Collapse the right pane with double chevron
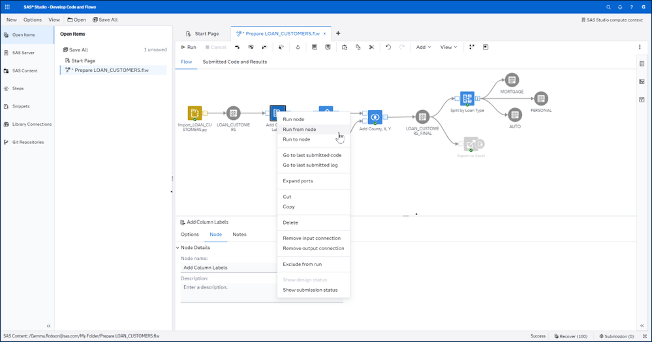This screenshot has height=342, width=652. pyautogui.click(x=642, y=326)
